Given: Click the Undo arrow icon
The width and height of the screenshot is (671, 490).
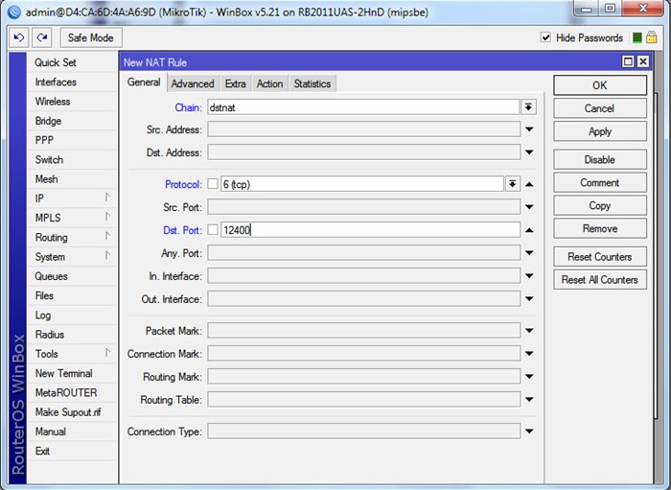Looking at the screenshot, I should tap(19, 37).
